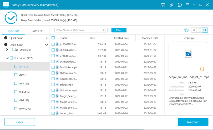Click the file icon of zh.89aba7b5...
The height and width of the screenshot is (130, 213).
(57, 50)
